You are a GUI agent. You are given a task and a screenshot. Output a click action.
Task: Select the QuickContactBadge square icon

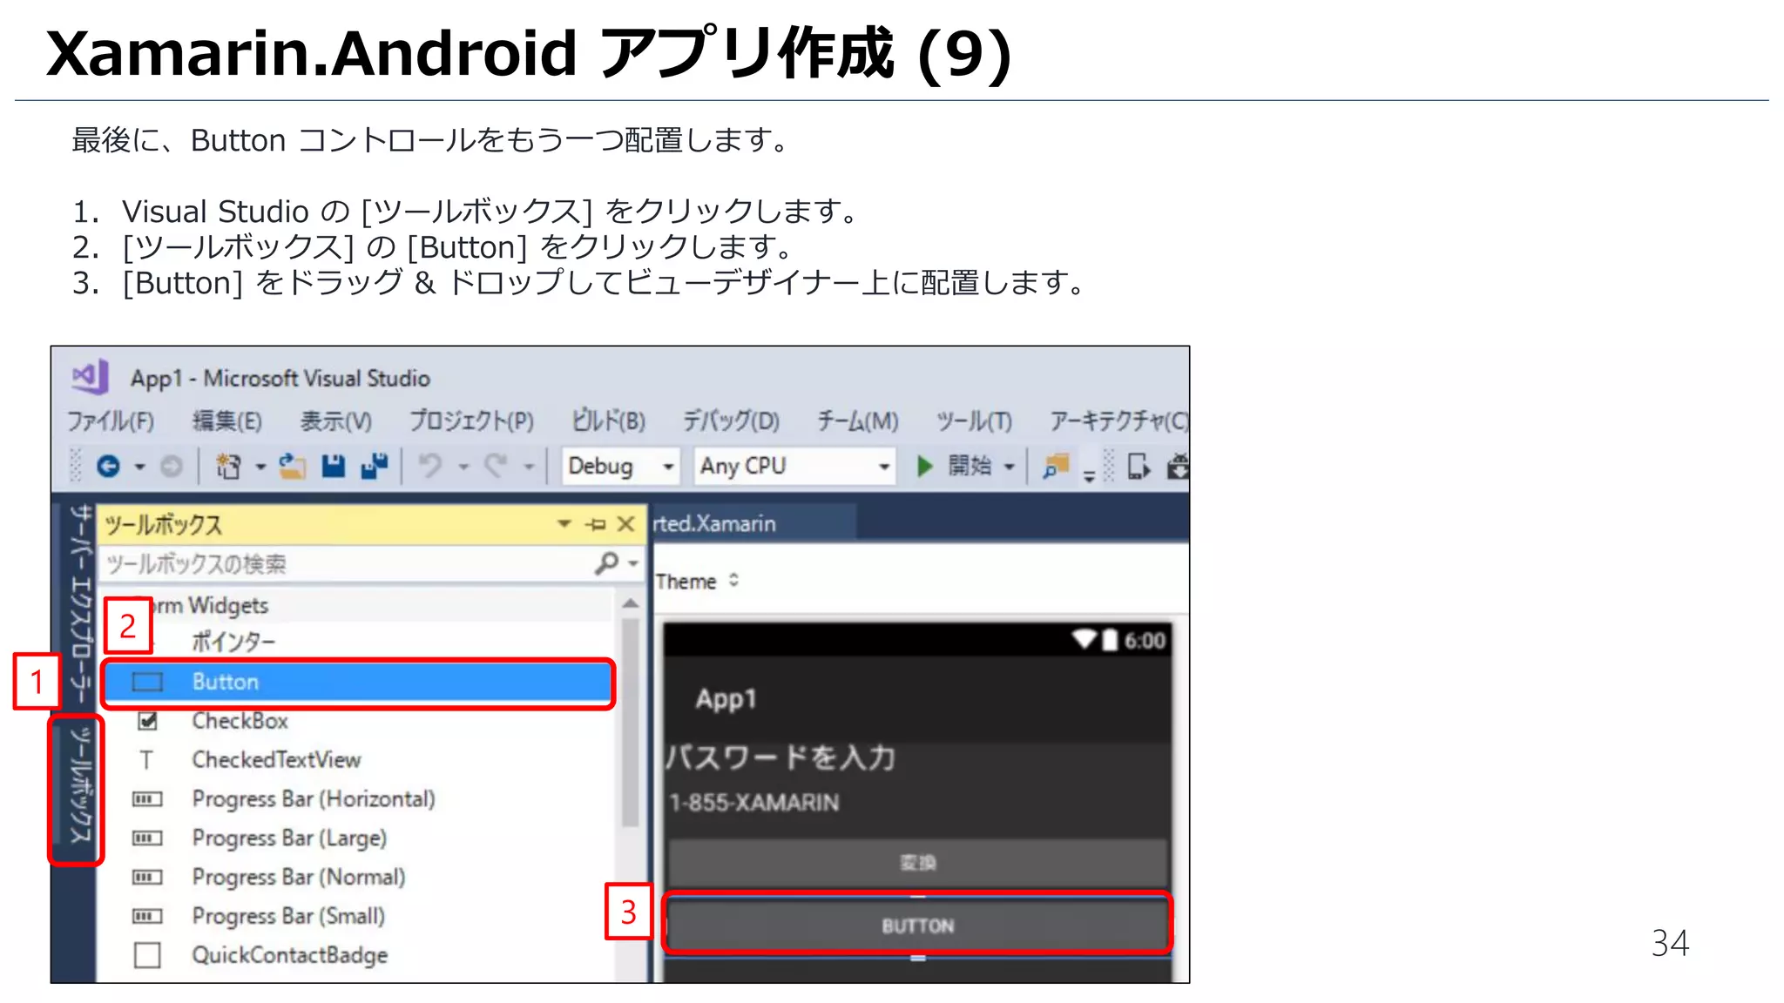point(147,955)
